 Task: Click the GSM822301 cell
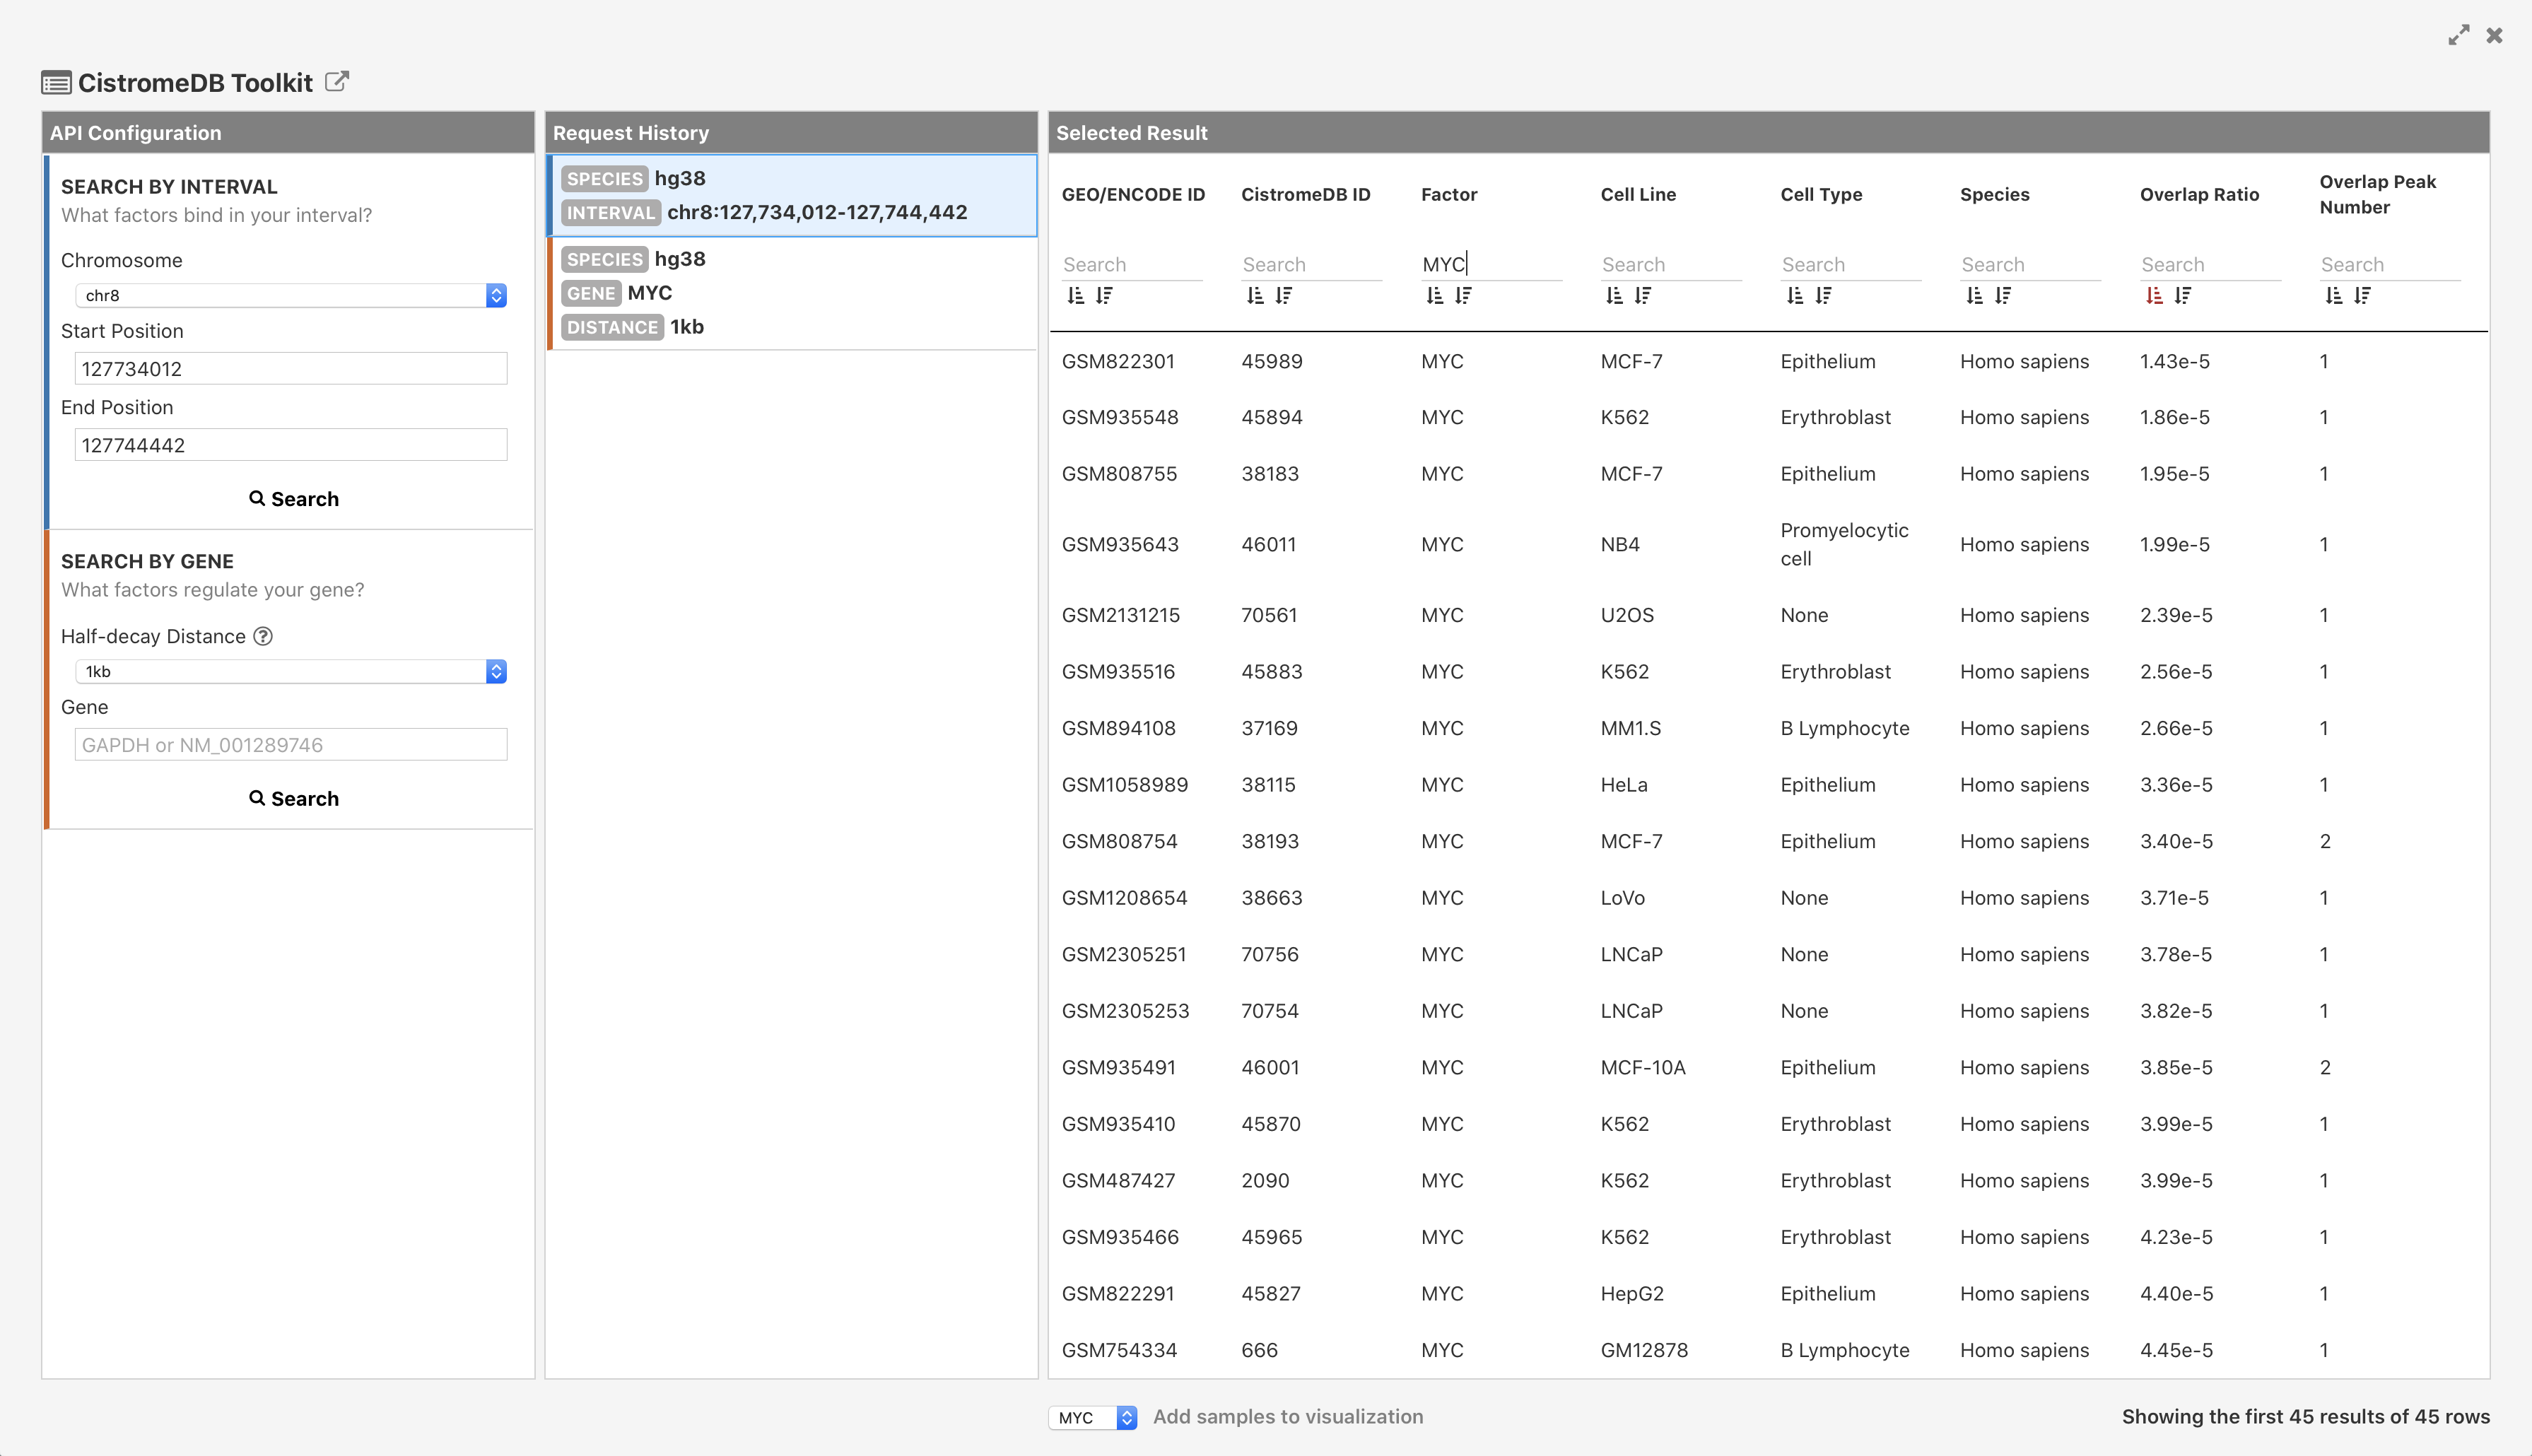pos(1118,362)
